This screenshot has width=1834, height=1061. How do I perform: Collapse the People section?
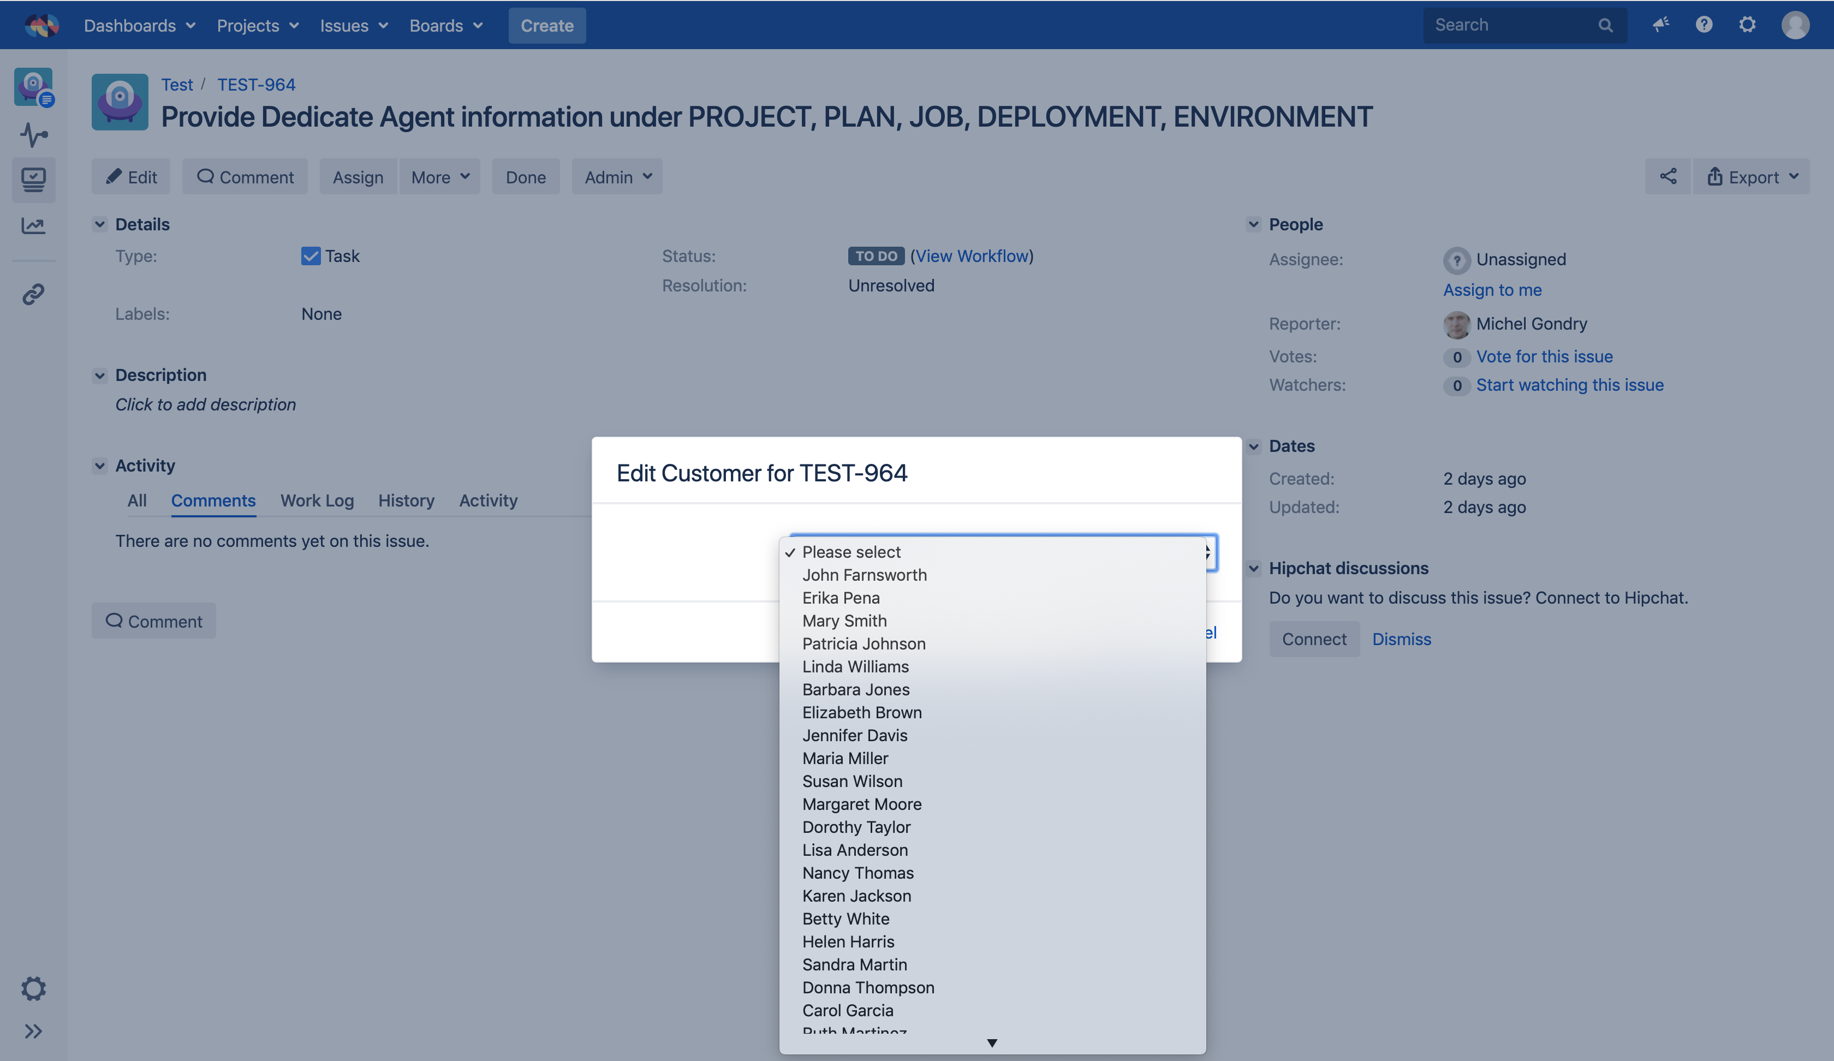tap(1253, 224)
